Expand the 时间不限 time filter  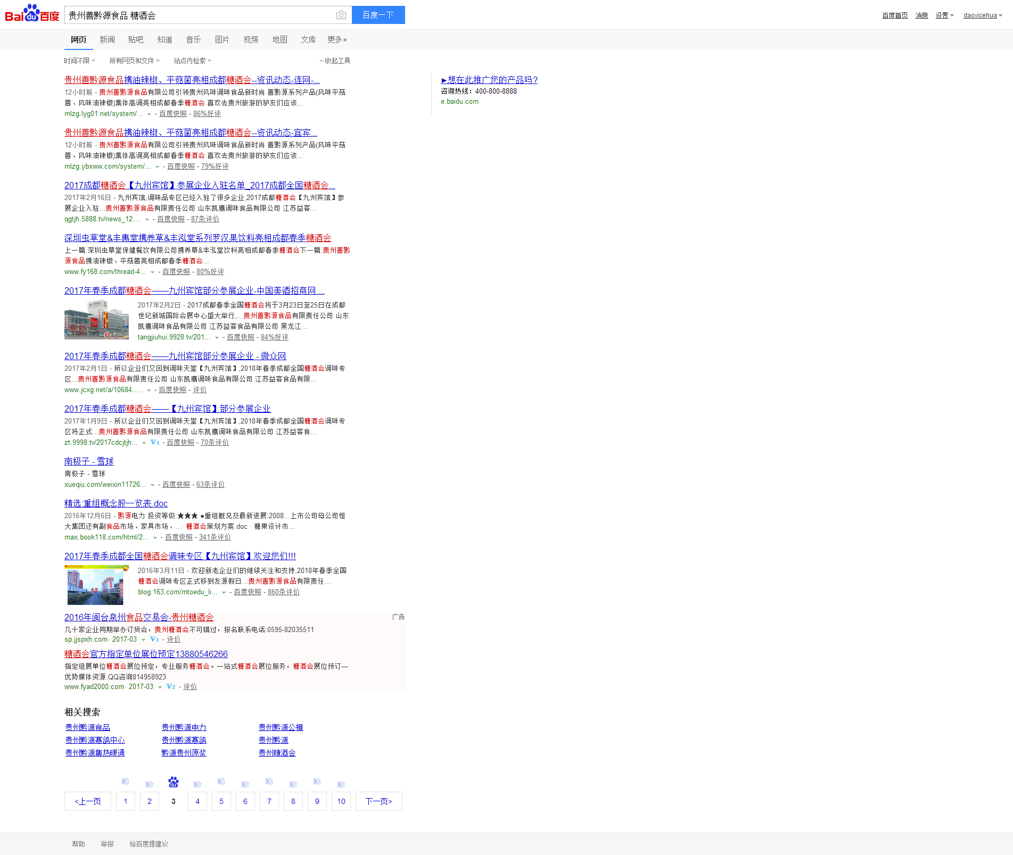point(79,61)
